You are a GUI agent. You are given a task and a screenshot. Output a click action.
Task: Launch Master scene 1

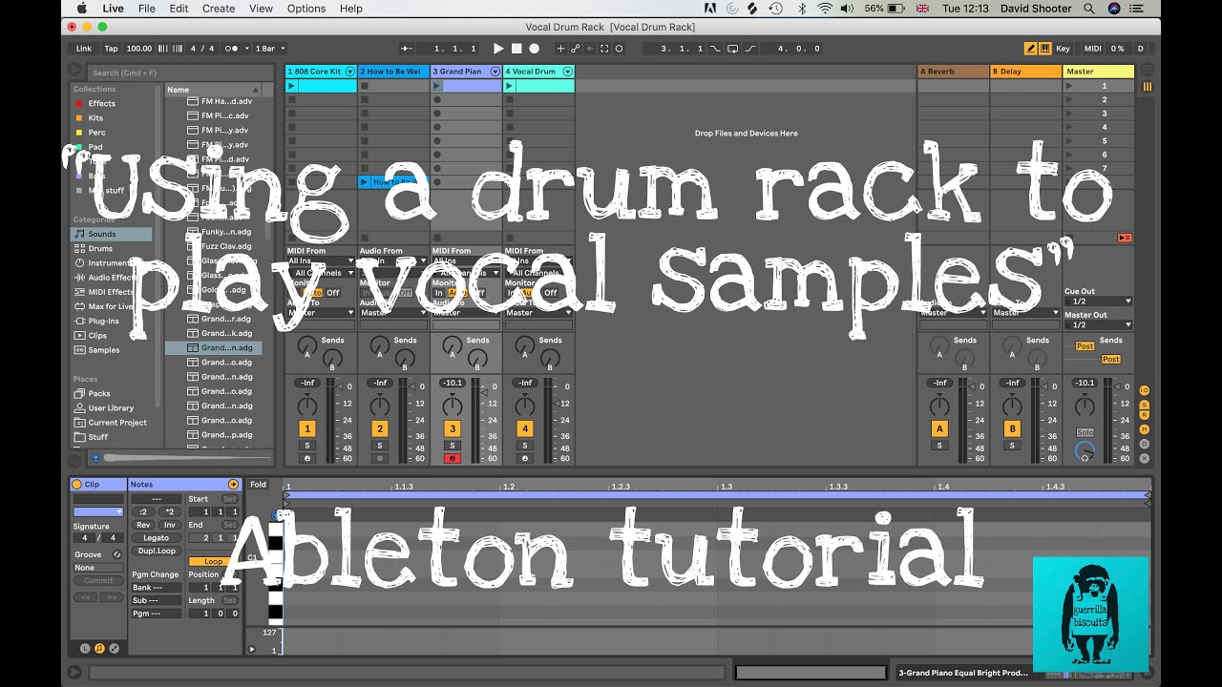[x=1068, y=86]
